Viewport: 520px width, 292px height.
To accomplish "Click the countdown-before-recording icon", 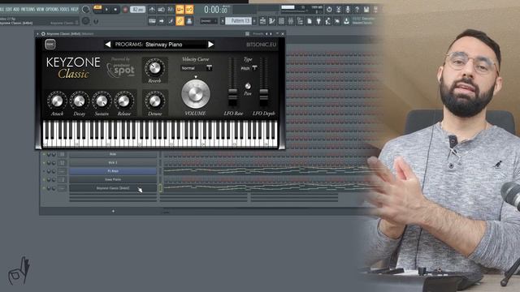I will point(171,10).
